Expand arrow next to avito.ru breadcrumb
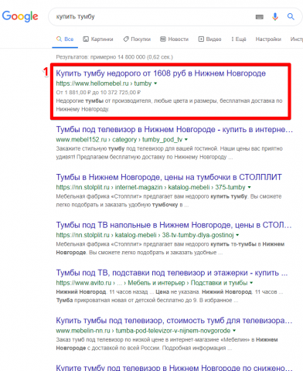This screenshot has width=303, height=371. (251, 283)
